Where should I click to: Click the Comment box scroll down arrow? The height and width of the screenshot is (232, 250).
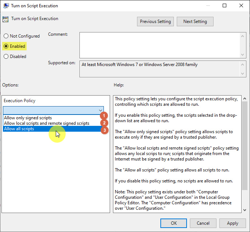coord(243,54)
